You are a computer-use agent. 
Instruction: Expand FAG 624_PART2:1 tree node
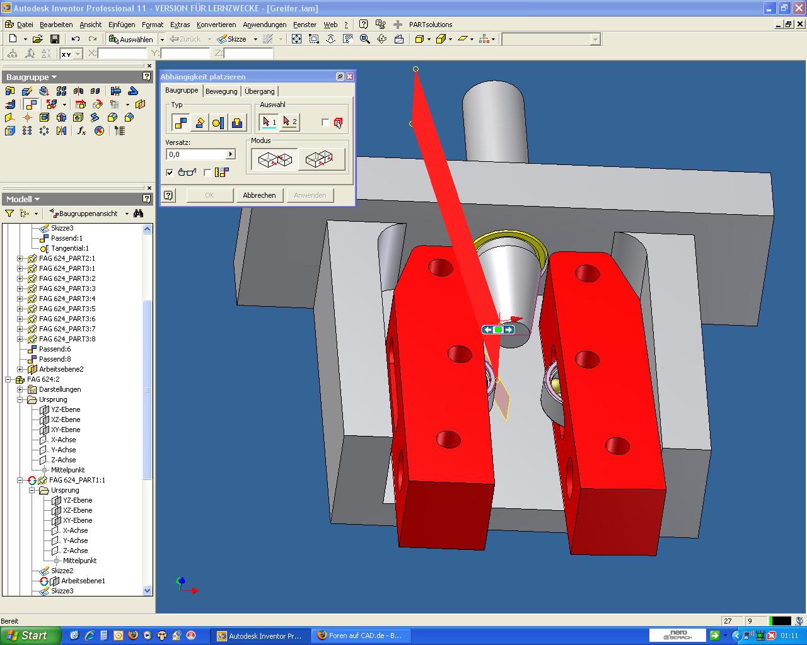coord(20,258)
